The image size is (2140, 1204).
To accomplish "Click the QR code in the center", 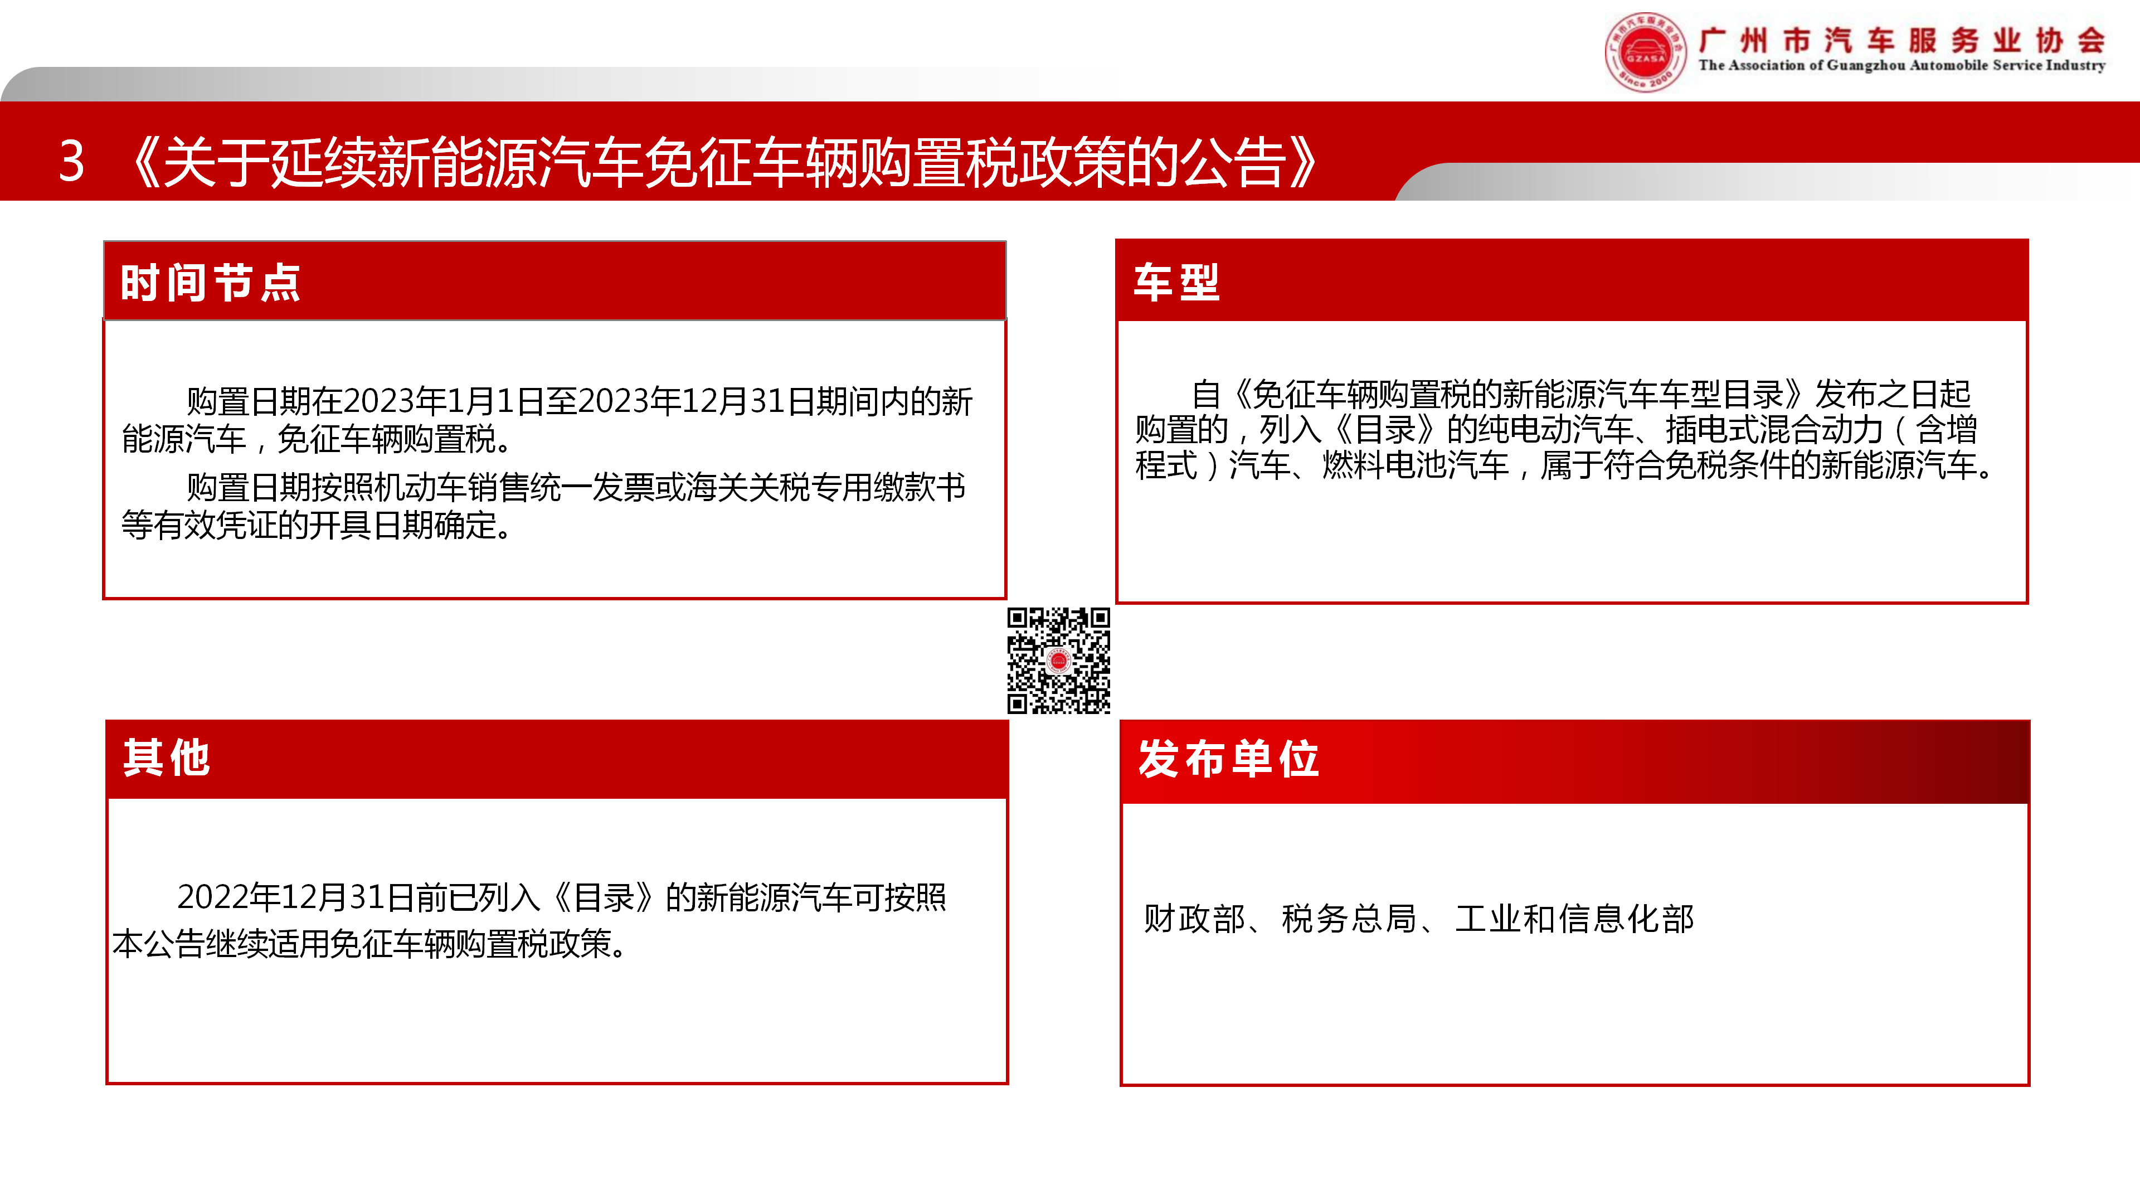I will [x=1058, y=661].
